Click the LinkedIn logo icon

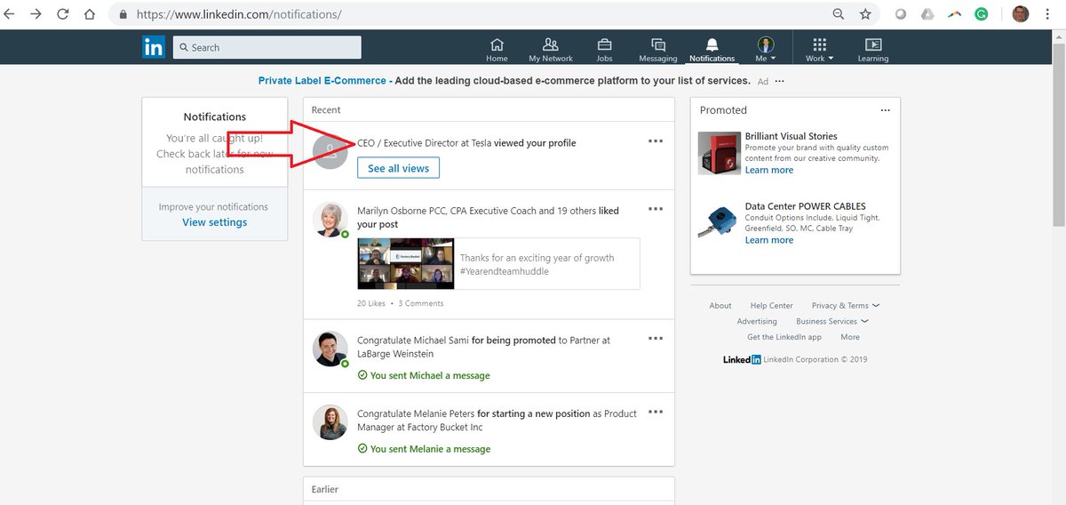tap(153, 47)
